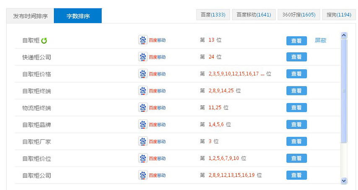Screen dimensions: 358x190
Task: Click the 百度移动 label in the 自取柜品牌 row
Action: 157,125
